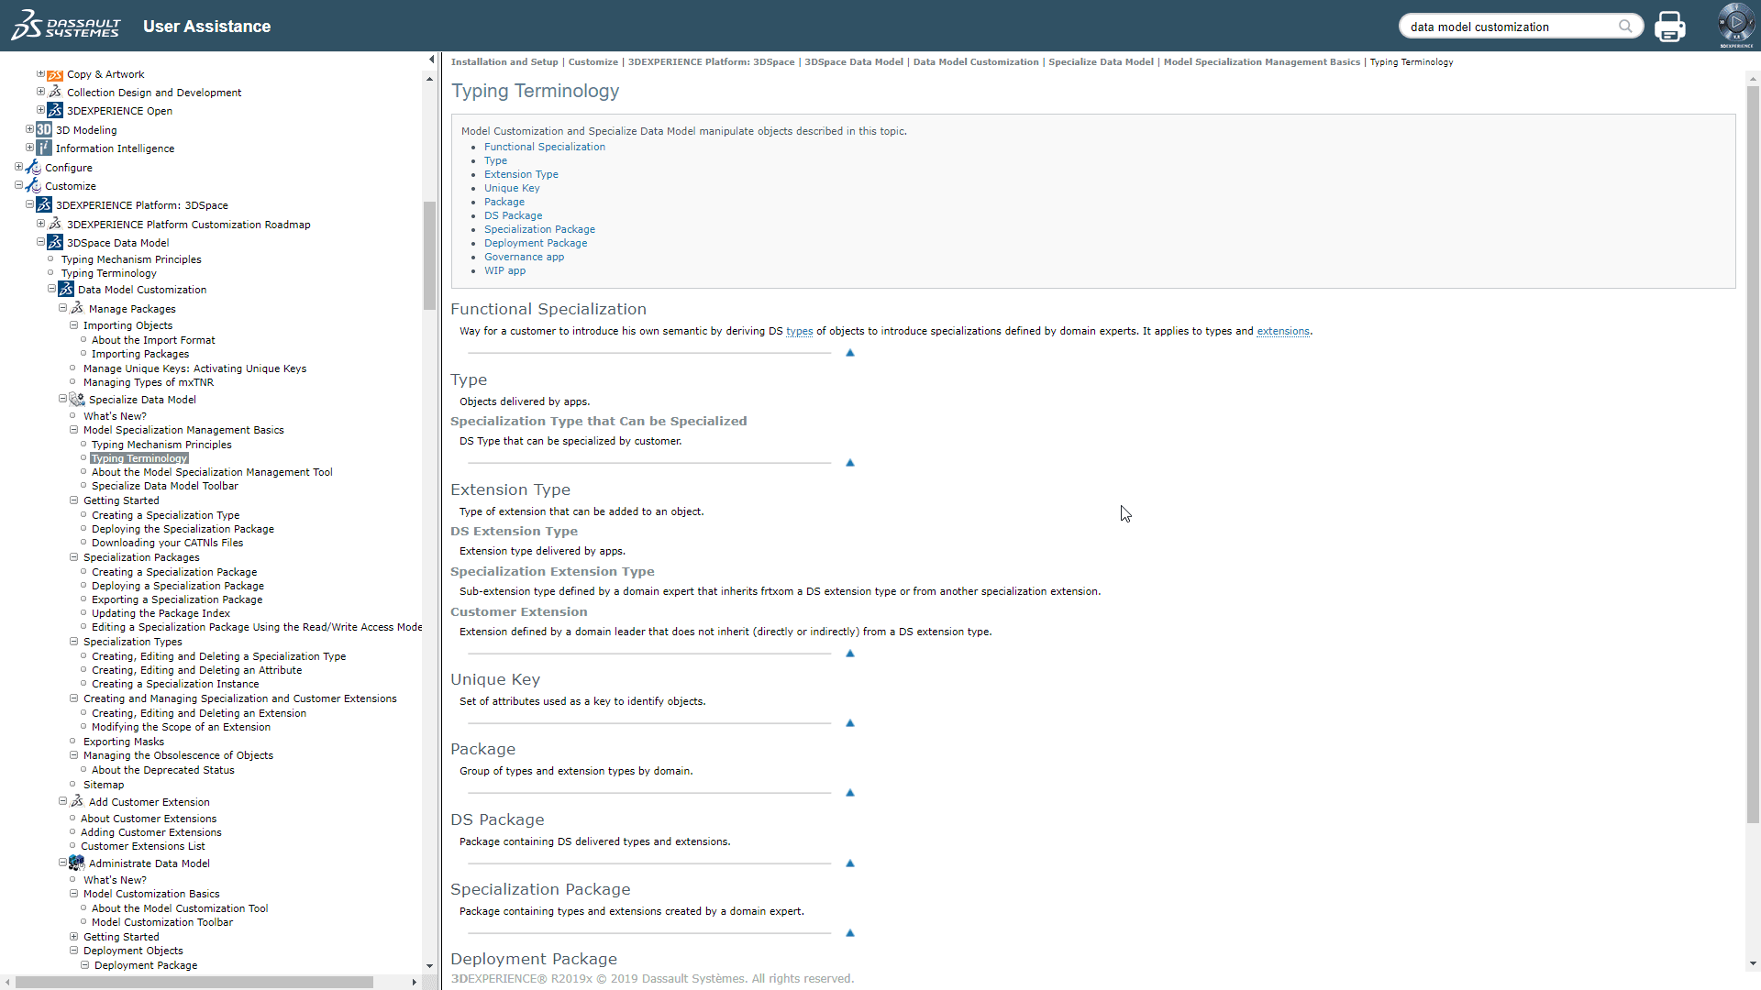The image size is (1761, 990).
Task: Click the Copy & Artwork orange icon
Action: pos(55,75)
